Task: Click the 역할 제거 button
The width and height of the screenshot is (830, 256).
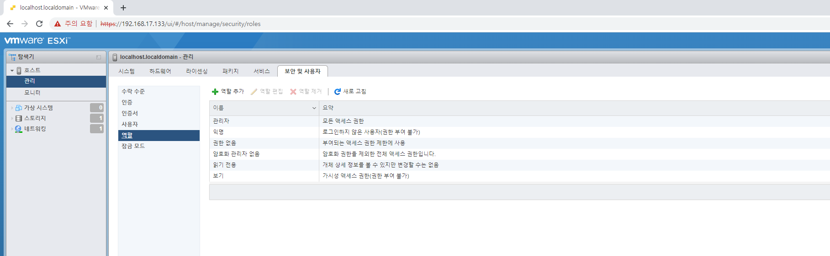Action: pyautogui.click(x=306, y=92)
